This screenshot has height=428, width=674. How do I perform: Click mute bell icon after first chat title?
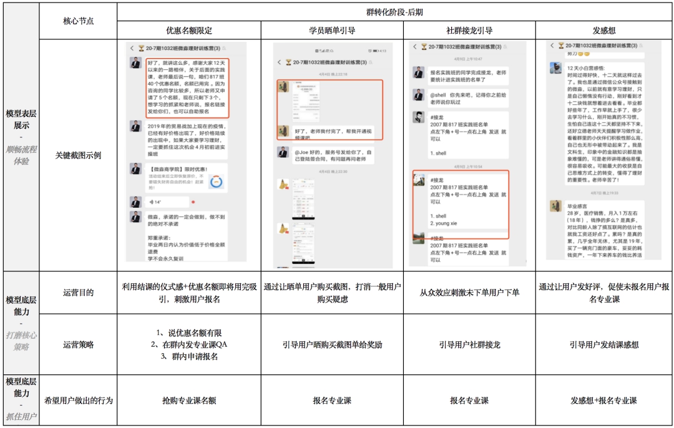point(223,48)
